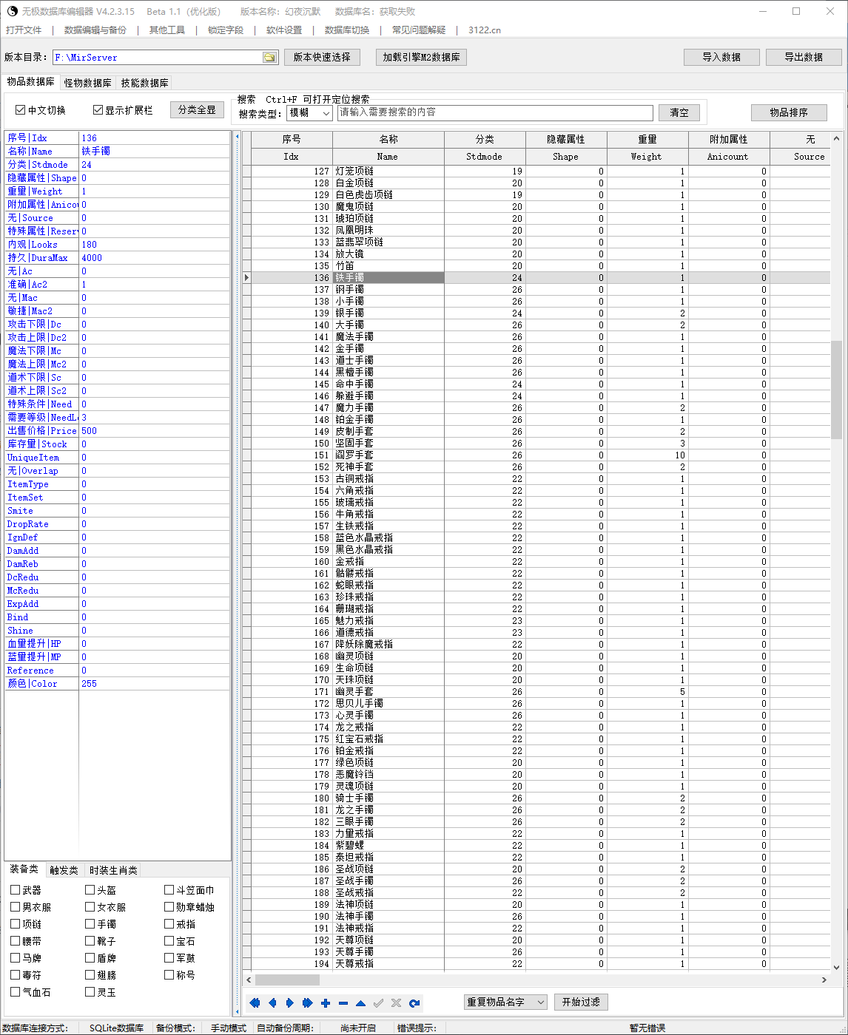Switch to the 触发类 tab
Image resolution: width=848 pixels, height=1035 pixels.
[64, 870]
